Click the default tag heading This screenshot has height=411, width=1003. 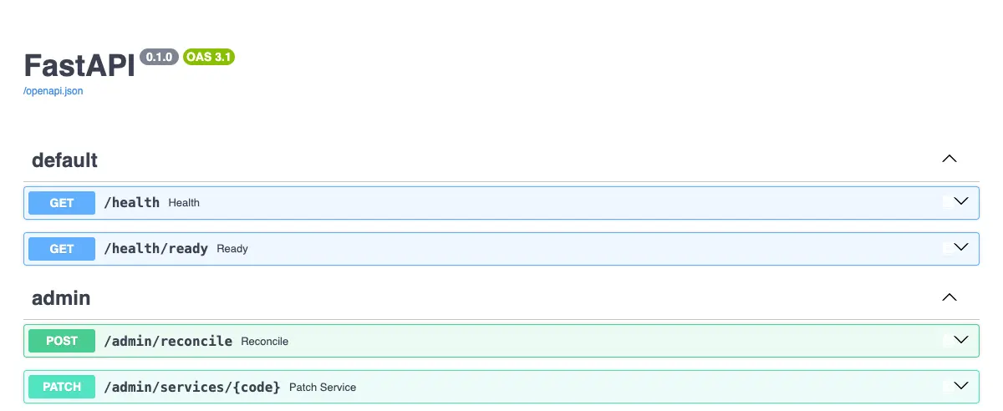tap(64, 160)
